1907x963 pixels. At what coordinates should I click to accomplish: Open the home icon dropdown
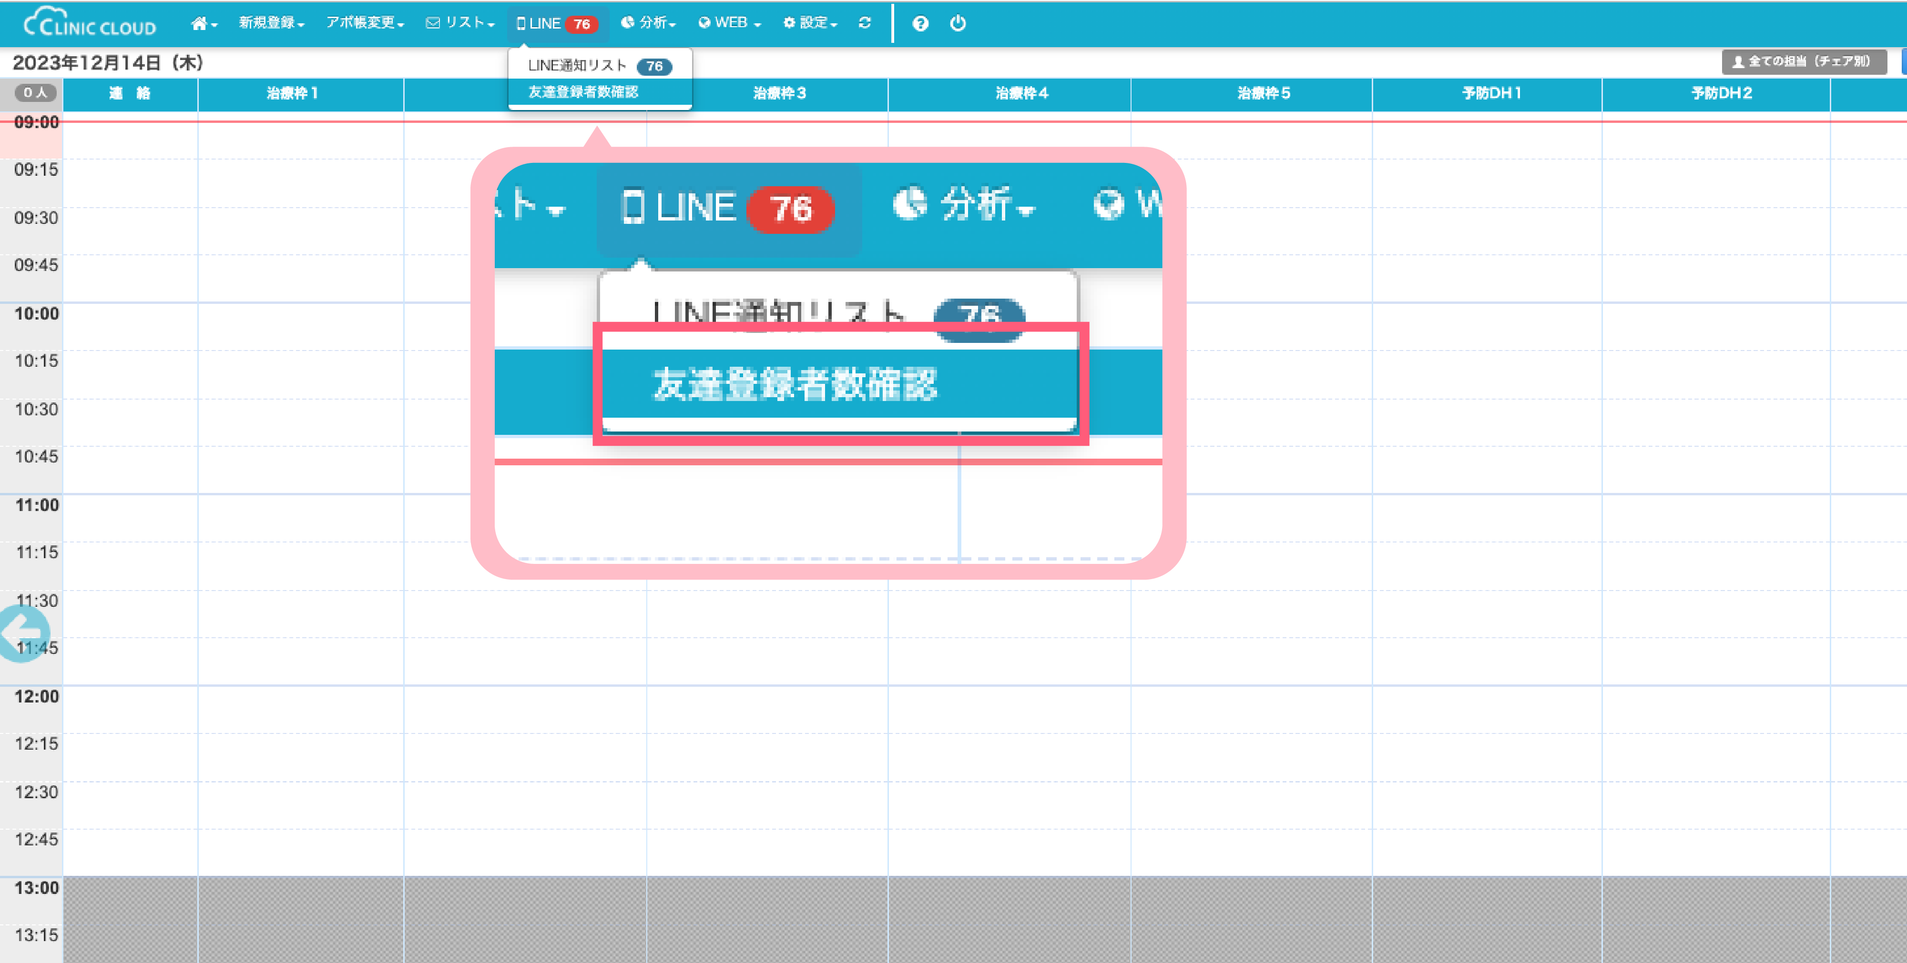click(204, 24)
